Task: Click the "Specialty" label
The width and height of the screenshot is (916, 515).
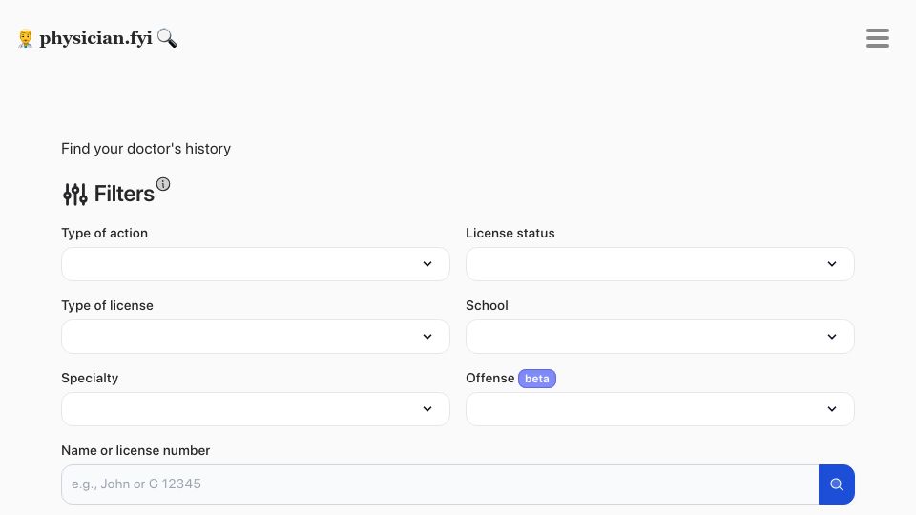Action: point(90,378)
